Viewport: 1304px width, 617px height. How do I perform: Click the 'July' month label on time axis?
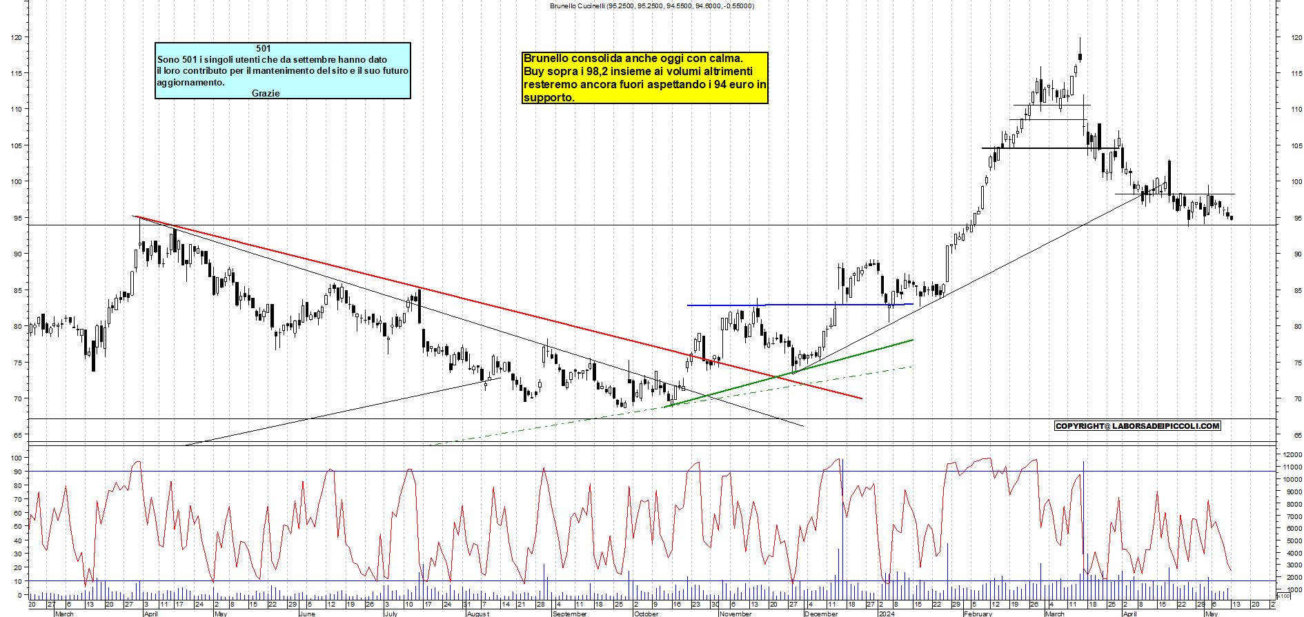pos(391,614)
